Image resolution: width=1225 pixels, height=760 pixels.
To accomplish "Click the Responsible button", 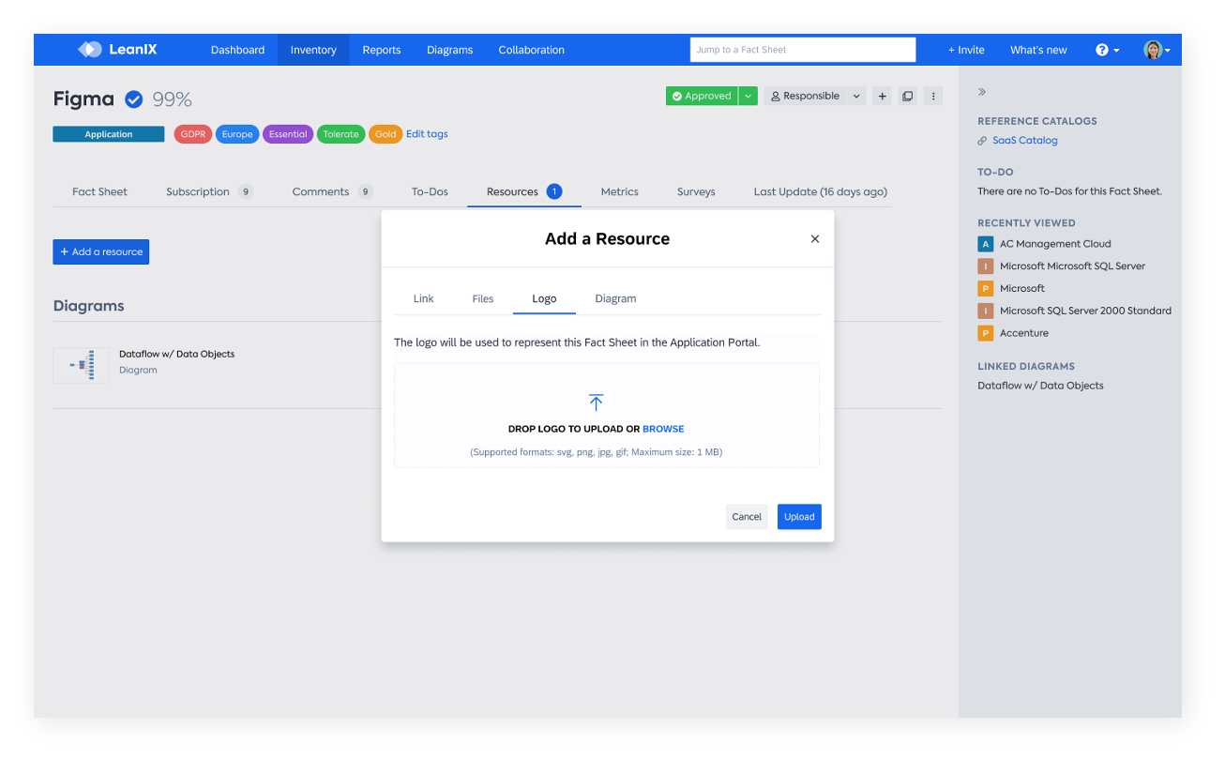I will click(x=805, y=96).
